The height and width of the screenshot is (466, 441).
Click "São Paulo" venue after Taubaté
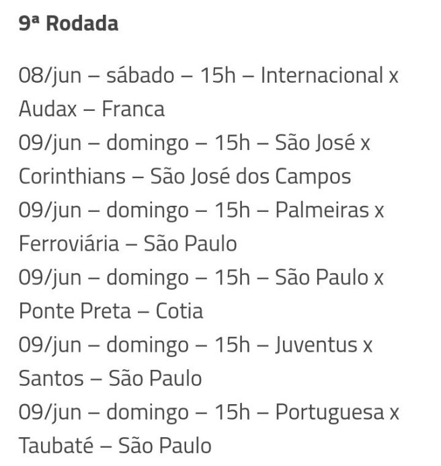[165, 445]
